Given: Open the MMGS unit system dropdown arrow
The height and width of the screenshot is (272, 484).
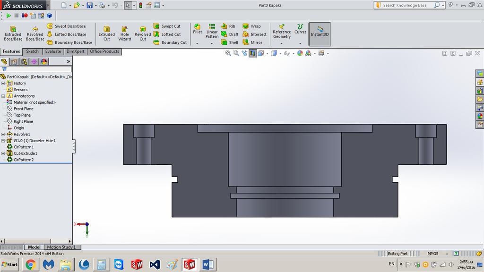Looking at the screenshot, I should (x=447, y=254).
